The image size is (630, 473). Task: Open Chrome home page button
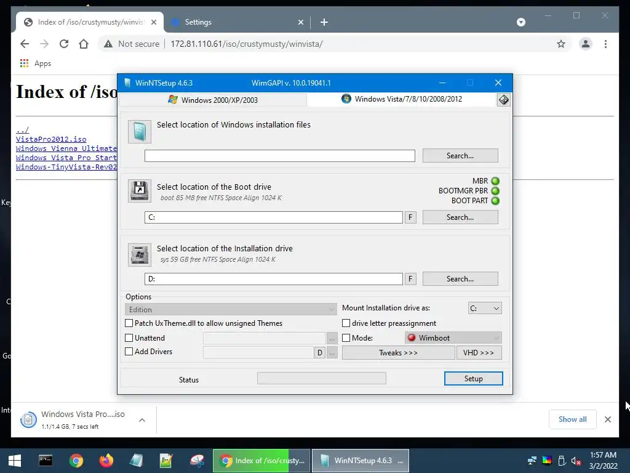[x=84, y=44]
